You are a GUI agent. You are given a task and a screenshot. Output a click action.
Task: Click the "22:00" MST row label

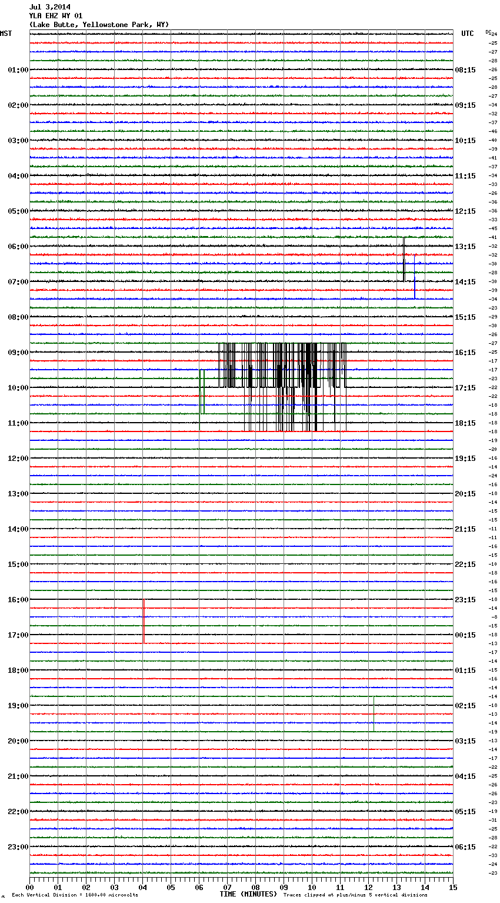pos(18,812)
